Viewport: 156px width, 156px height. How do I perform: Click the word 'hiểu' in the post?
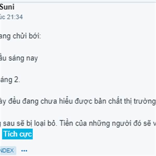tap(66, 101)
